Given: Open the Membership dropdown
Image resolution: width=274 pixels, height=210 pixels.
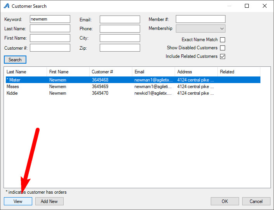Looking at the screenshot, I should point(200,29).
